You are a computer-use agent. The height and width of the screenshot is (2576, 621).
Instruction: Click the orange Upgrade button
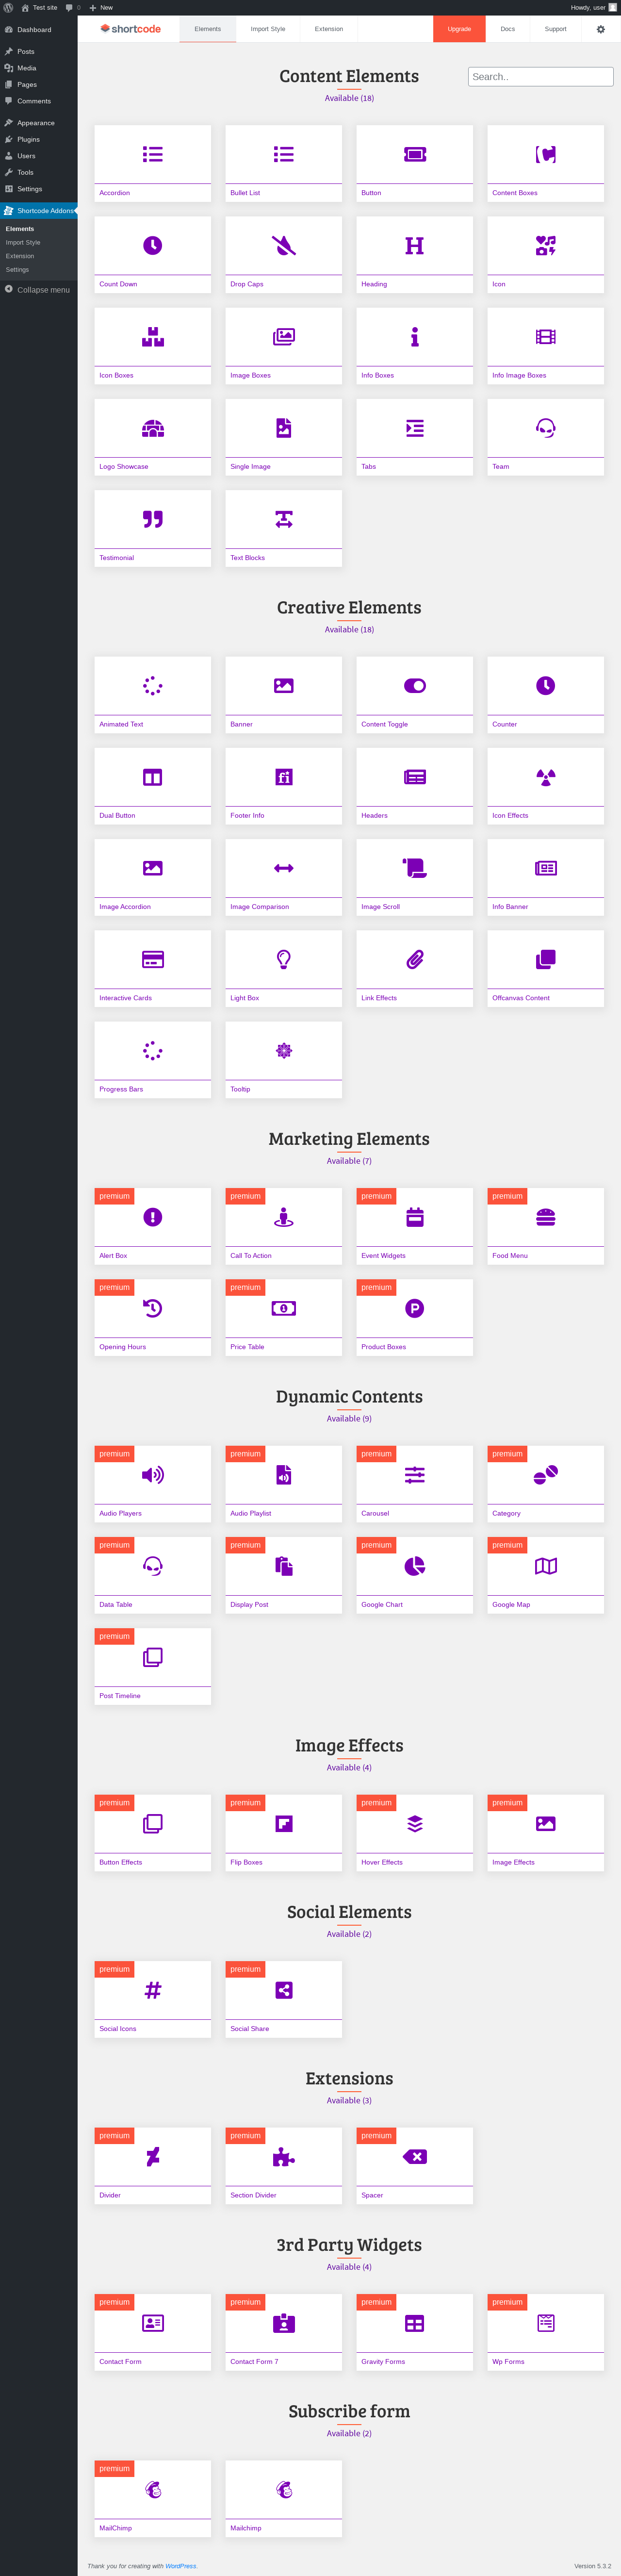(459, 29)
